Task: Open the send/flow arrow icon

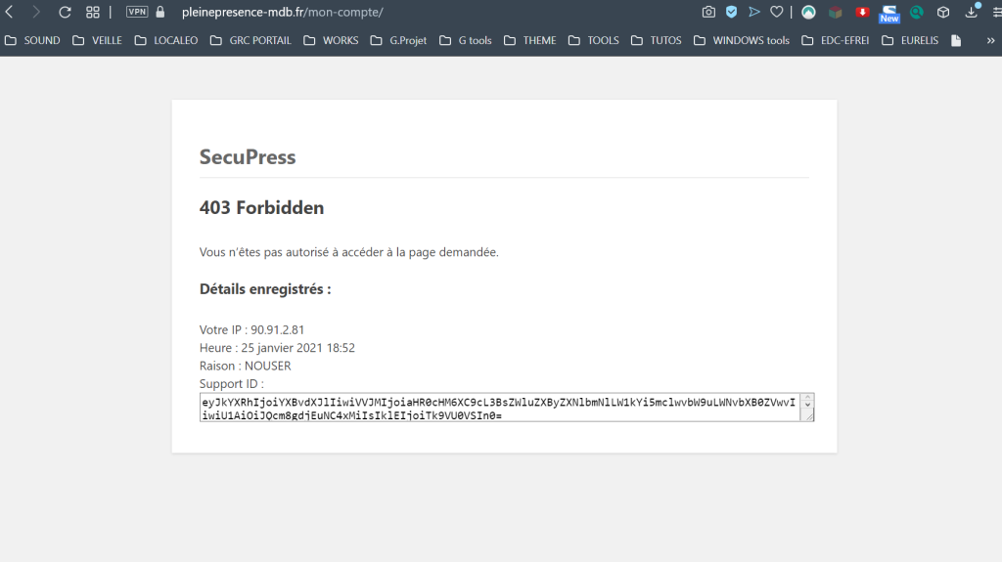Action: [754, 12]
